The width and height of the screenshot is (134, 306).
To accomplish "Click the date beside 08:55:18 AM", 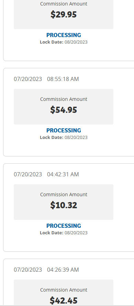I will [x=28, y=79].
